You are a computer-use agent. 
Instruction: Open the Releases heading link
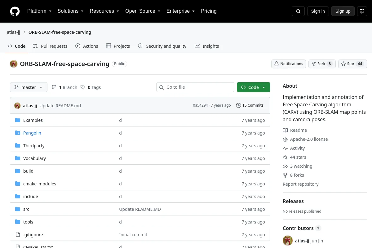pos(293,201)
